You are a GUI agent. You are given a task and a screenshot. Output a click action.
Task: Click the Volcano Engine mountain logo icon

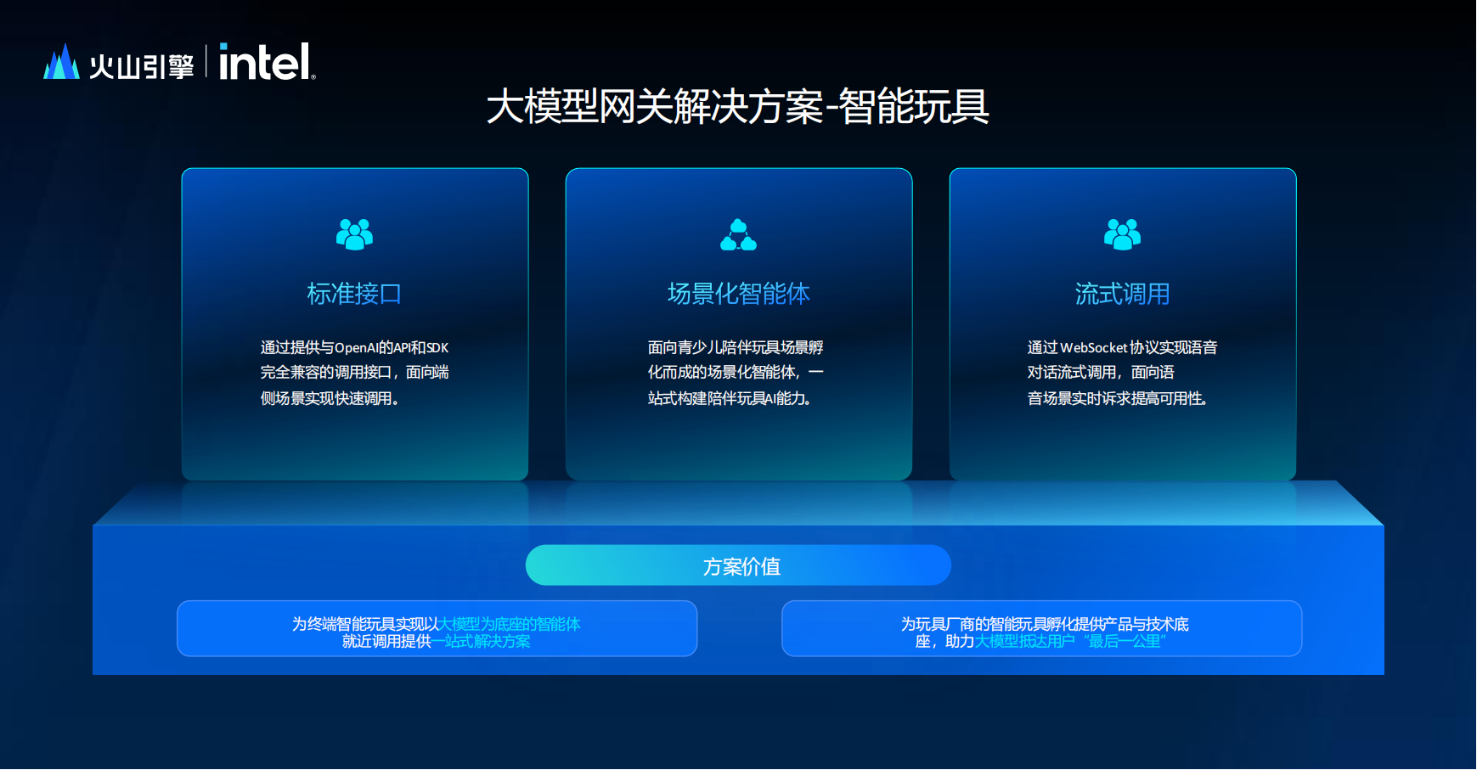click(61, 62)
